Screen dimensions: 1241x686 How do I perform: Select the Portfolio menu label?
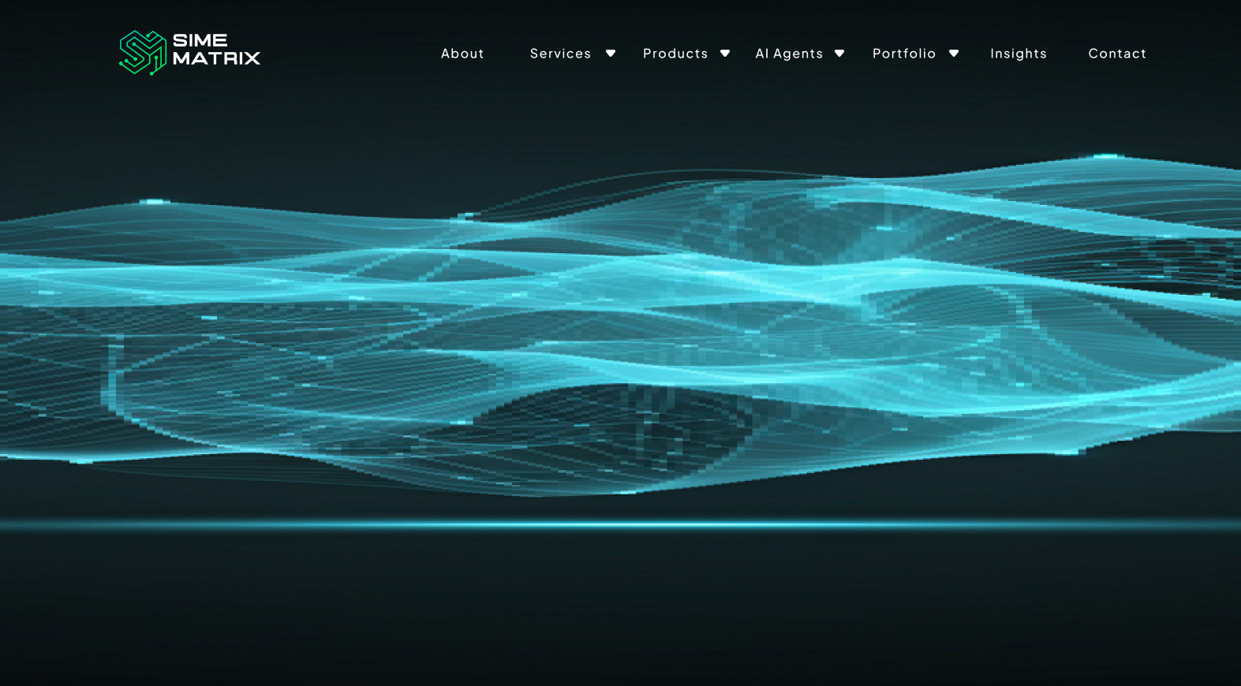pyautogui.click(x=904, y=54)
